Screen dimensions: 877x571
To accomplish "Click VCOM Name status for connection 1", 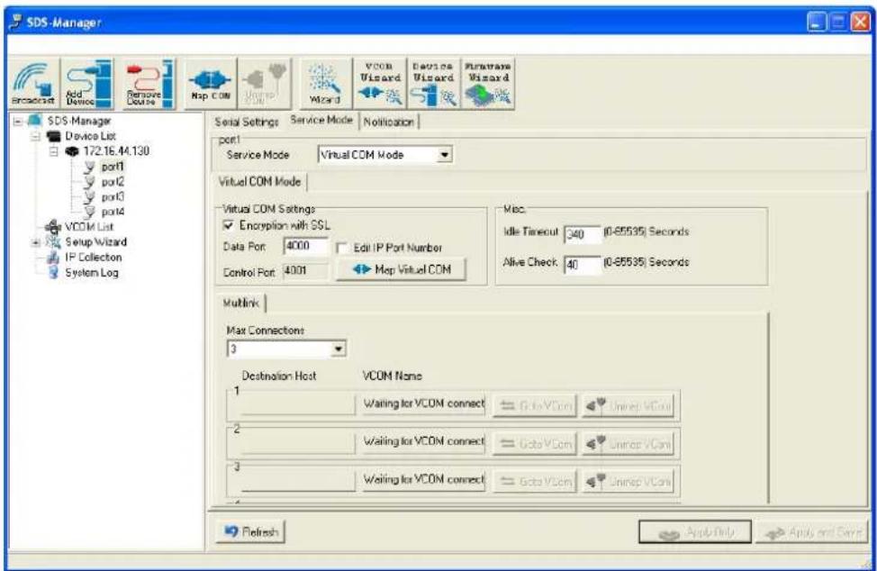I will click(x=423, y=403).
